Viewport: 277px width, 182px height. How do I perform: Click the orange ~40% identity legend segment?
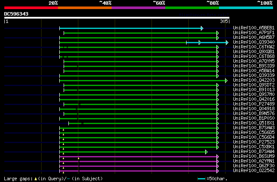pyautogui.click(x=85, y=8)
